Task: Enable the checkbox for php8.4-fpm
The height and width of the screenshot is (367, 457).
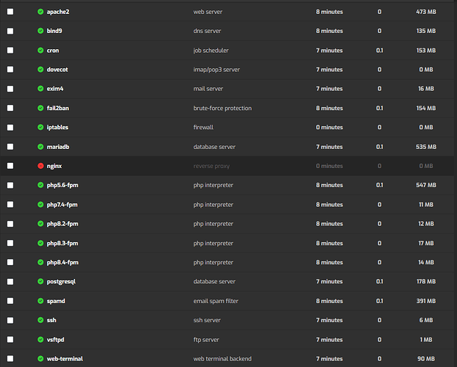Action: click(10, 262)
